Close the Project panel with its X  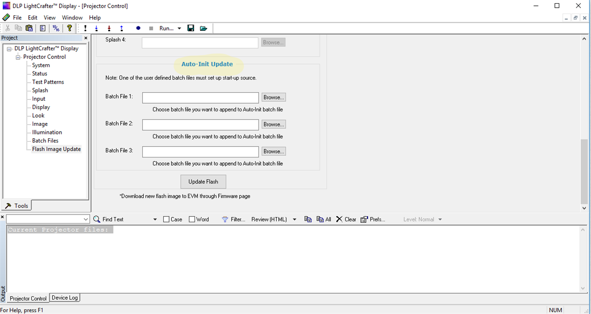point(86,38)
